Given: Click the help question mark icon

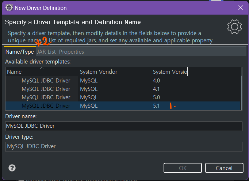Looking at the screenshot, I should point(12,168).
